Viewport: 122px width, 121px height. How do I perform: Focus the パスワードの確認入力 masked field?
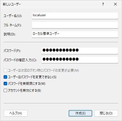[80, 60]
